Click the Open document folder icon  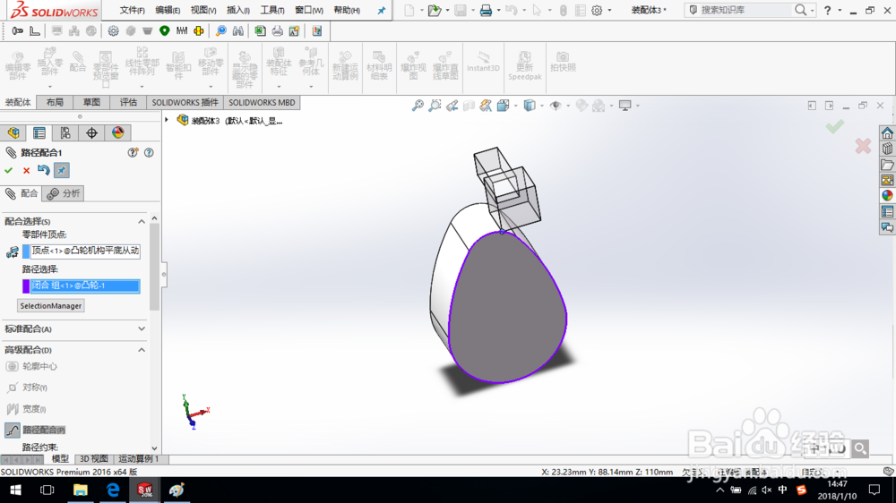pos(435,10)
